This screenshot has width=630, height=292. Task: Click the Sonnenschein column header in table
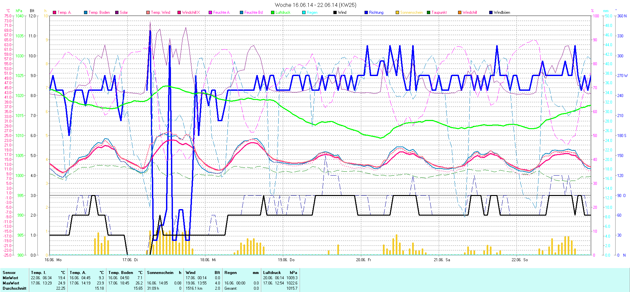click(160, 273)
